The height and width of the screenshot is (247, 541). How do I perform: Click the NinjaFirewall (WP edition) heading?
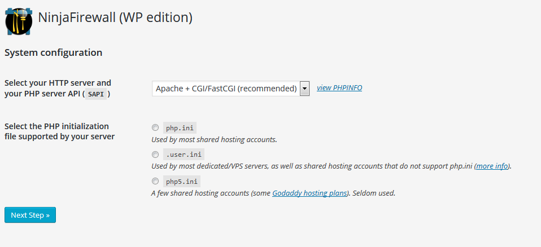point(115,17)
